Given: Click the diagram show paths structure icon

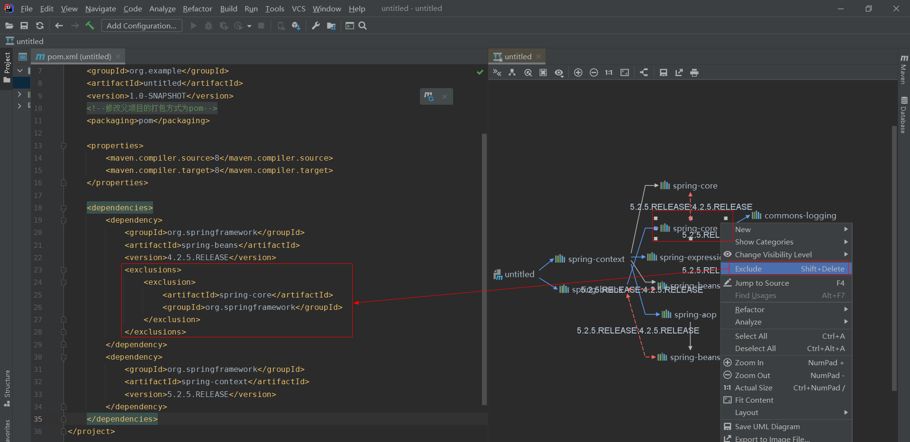Looking at the screenshot, I should [x=512, y=72].
